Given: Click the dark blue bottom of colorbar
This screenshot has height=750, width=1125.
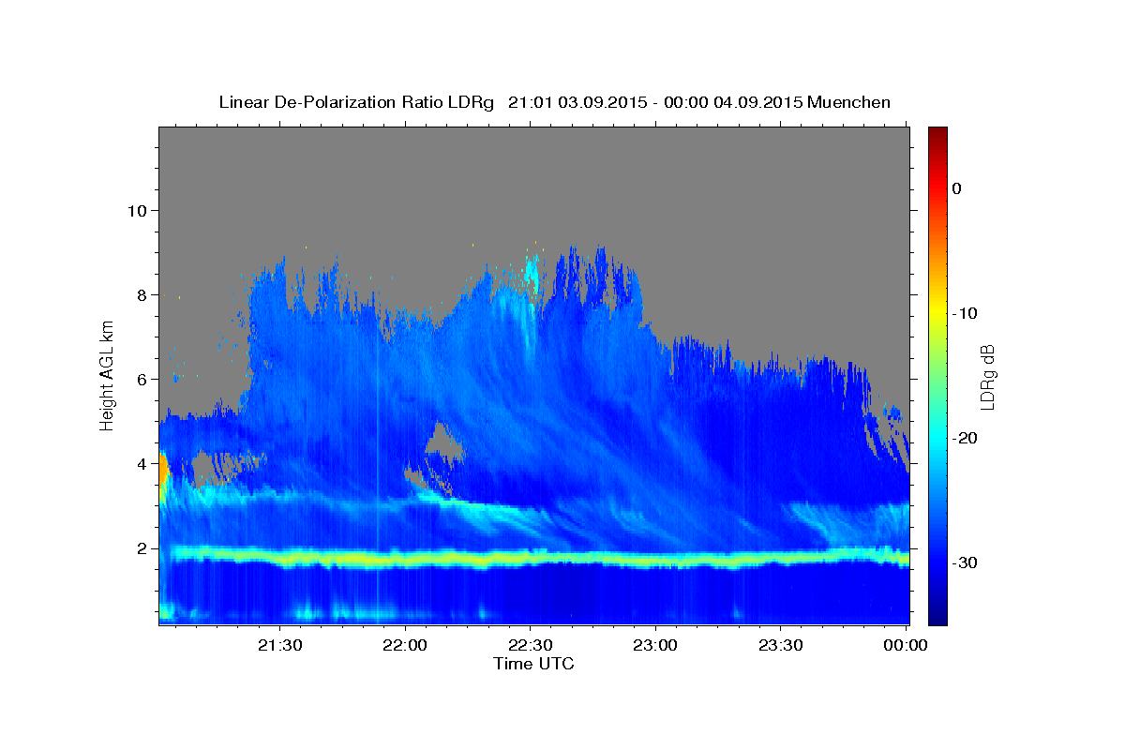Looking at the screenshot, I should point(937,617).
